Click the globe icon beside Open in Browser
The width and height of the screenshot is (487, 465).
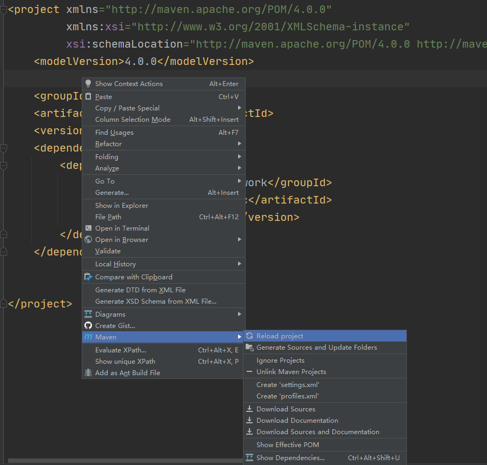pyautogui.click(x=88, y=239)
